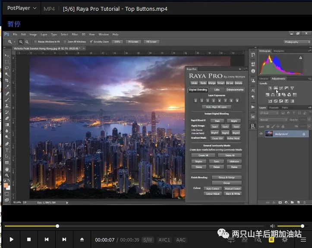Click the Auto Align All Layers button
Image resolution: width=312 pixels, height=248 pixels.
(216, 107)
